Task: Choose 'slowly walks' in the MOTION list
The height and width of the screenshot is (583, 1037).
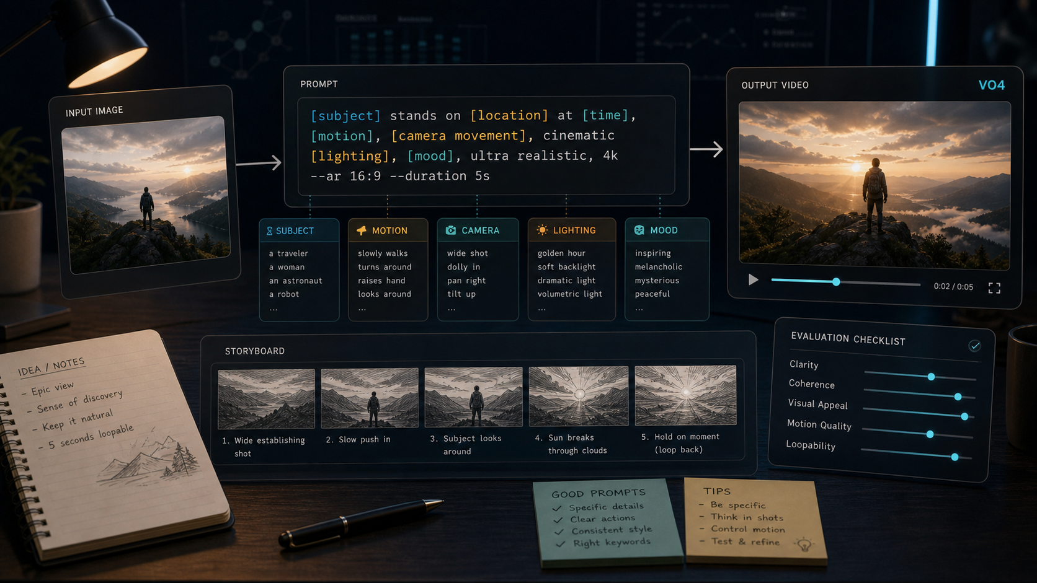Action: pyautogui.click(x=383, y=253)
